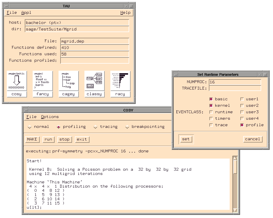273x218 pixels.
Task: Enable the user3 event class
Action: click(242, 112)
